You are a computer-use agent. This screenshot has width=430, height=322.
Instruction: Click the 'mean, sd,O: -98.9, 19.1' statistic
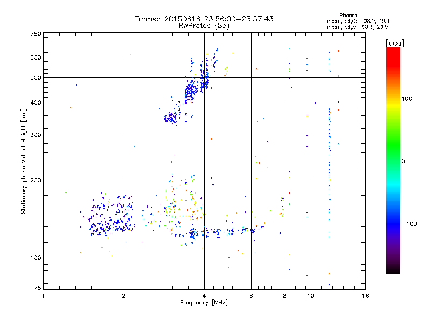(358, 21)
